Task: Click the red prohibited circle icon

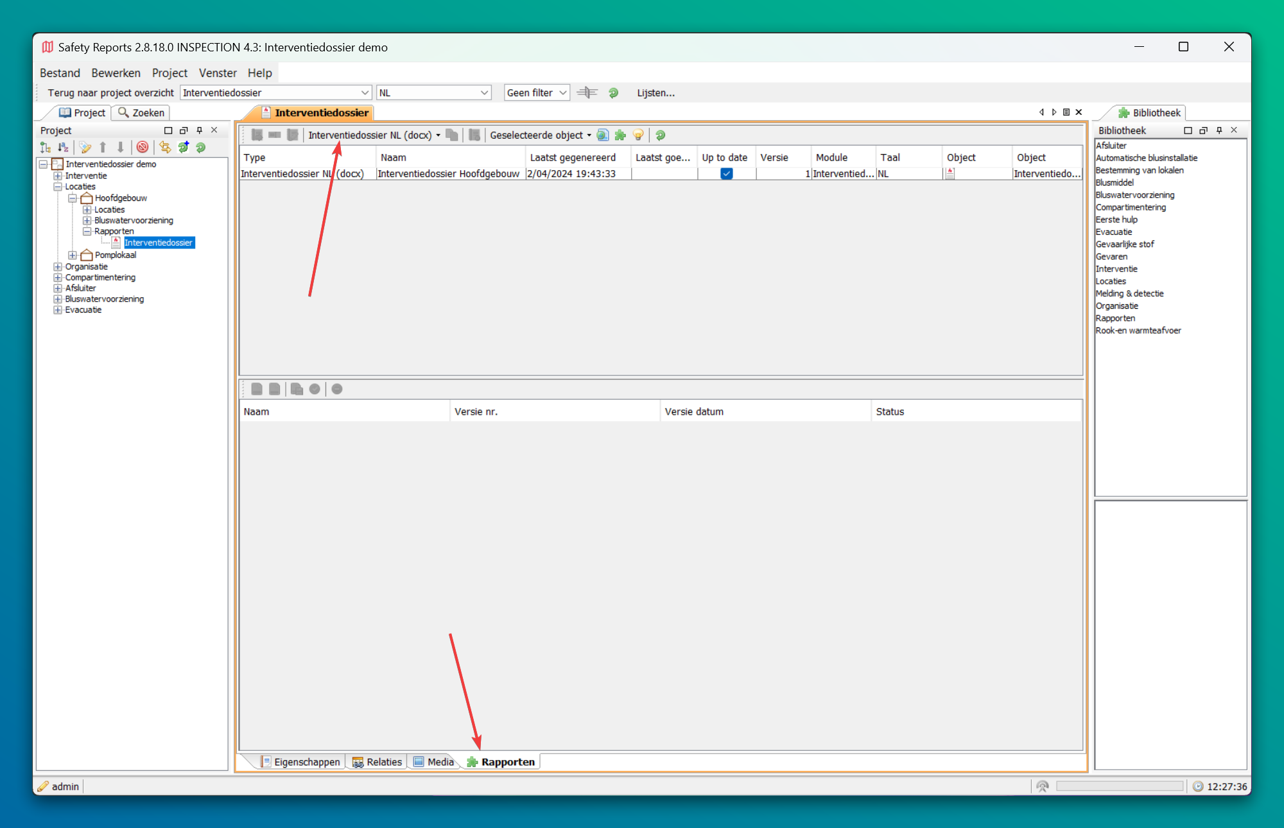Action: [143, 148]
